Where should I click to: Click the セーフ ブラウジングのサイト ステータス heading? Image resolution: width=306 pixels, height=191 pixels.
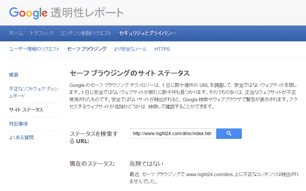coord(130,73)
